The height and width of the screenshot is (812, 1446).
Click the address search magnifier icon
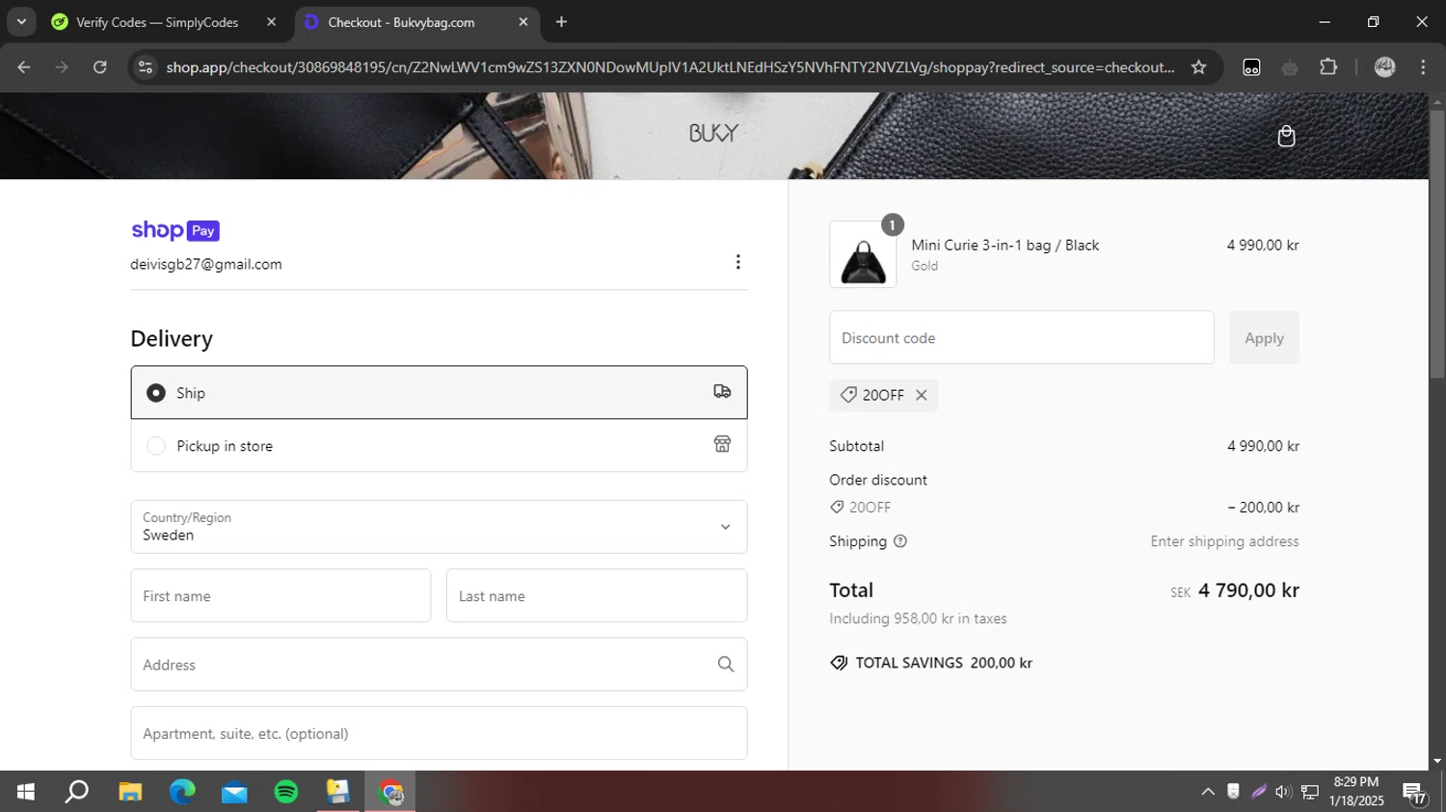(726, 665)
